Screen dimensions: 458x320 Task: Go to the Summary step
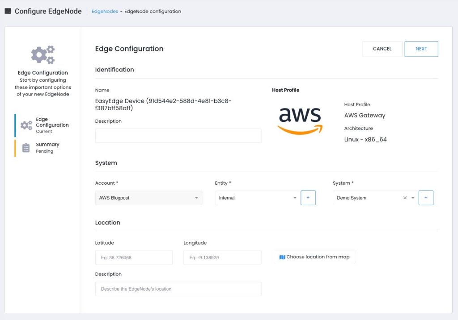pyautogui.click(x=43, y=148)
